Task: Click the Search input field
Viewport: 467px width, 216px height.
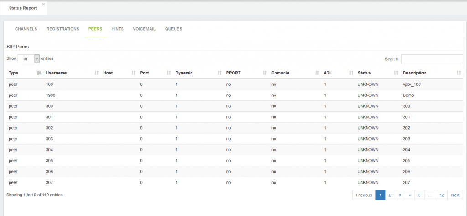Action: (432, 59)
